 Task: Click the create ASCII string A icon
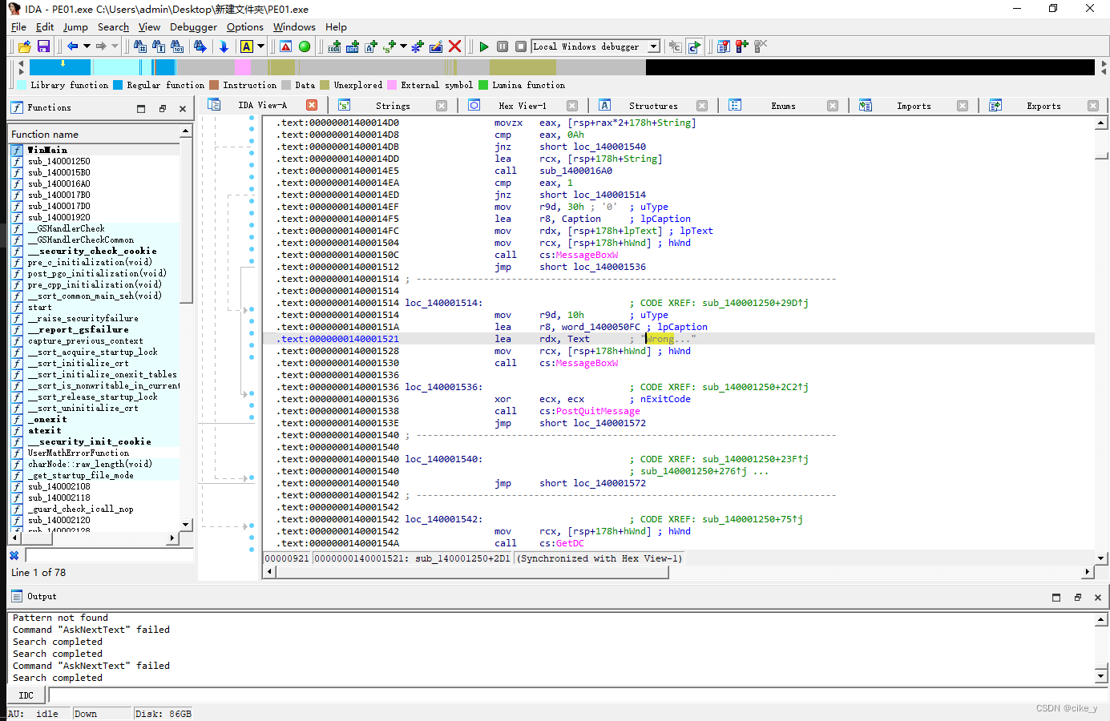tap(371, 46)
